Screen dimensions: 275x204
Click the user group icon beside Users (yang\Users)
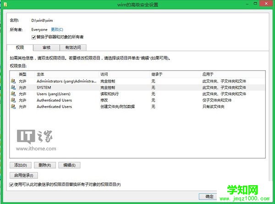coord(13,94)
